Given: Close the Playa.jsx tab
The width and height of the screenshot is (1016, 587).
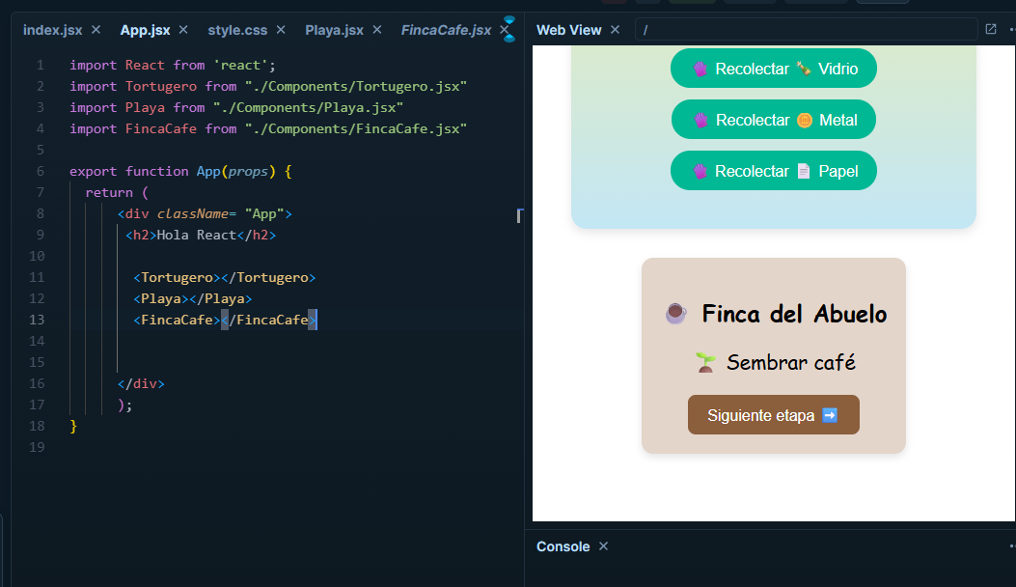Looking at the screenshot, I should coord(377,30).
